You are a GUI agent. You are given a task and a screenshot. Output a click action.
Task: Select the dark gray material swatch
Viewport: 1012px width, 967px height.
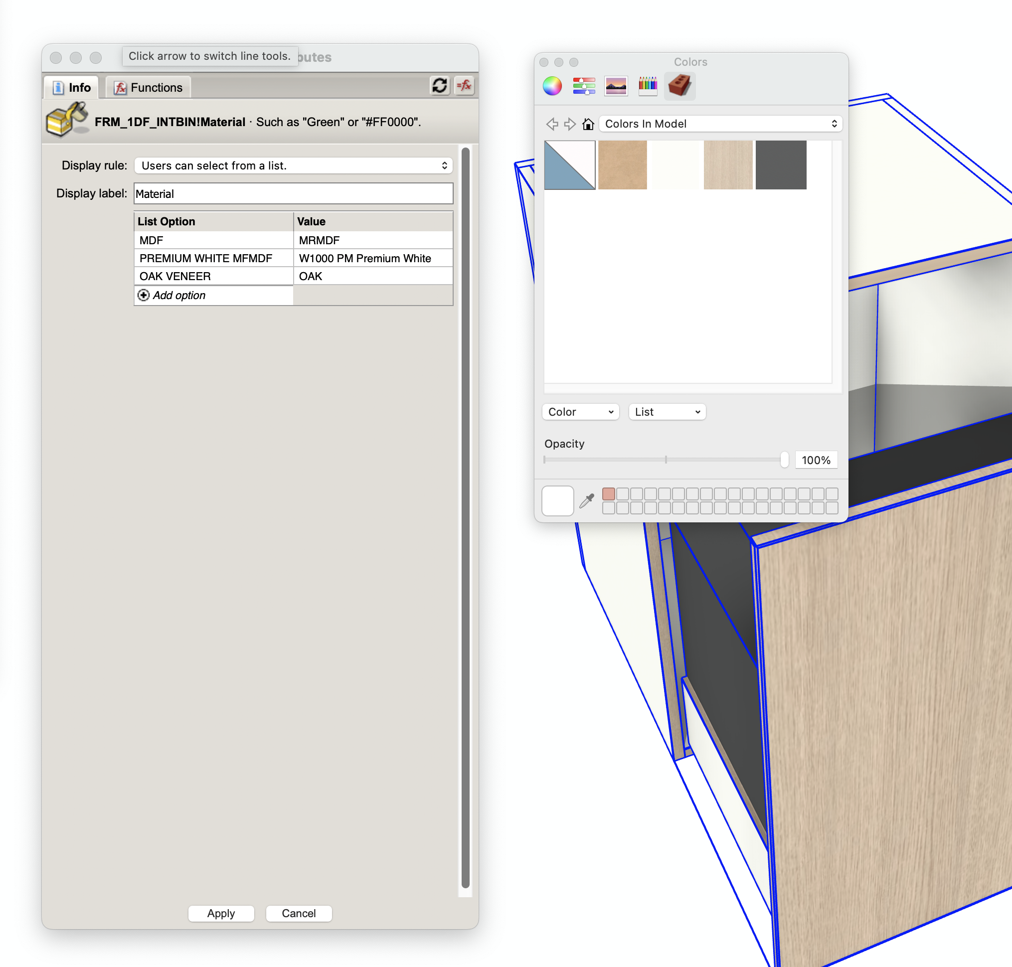pos(781,165)
